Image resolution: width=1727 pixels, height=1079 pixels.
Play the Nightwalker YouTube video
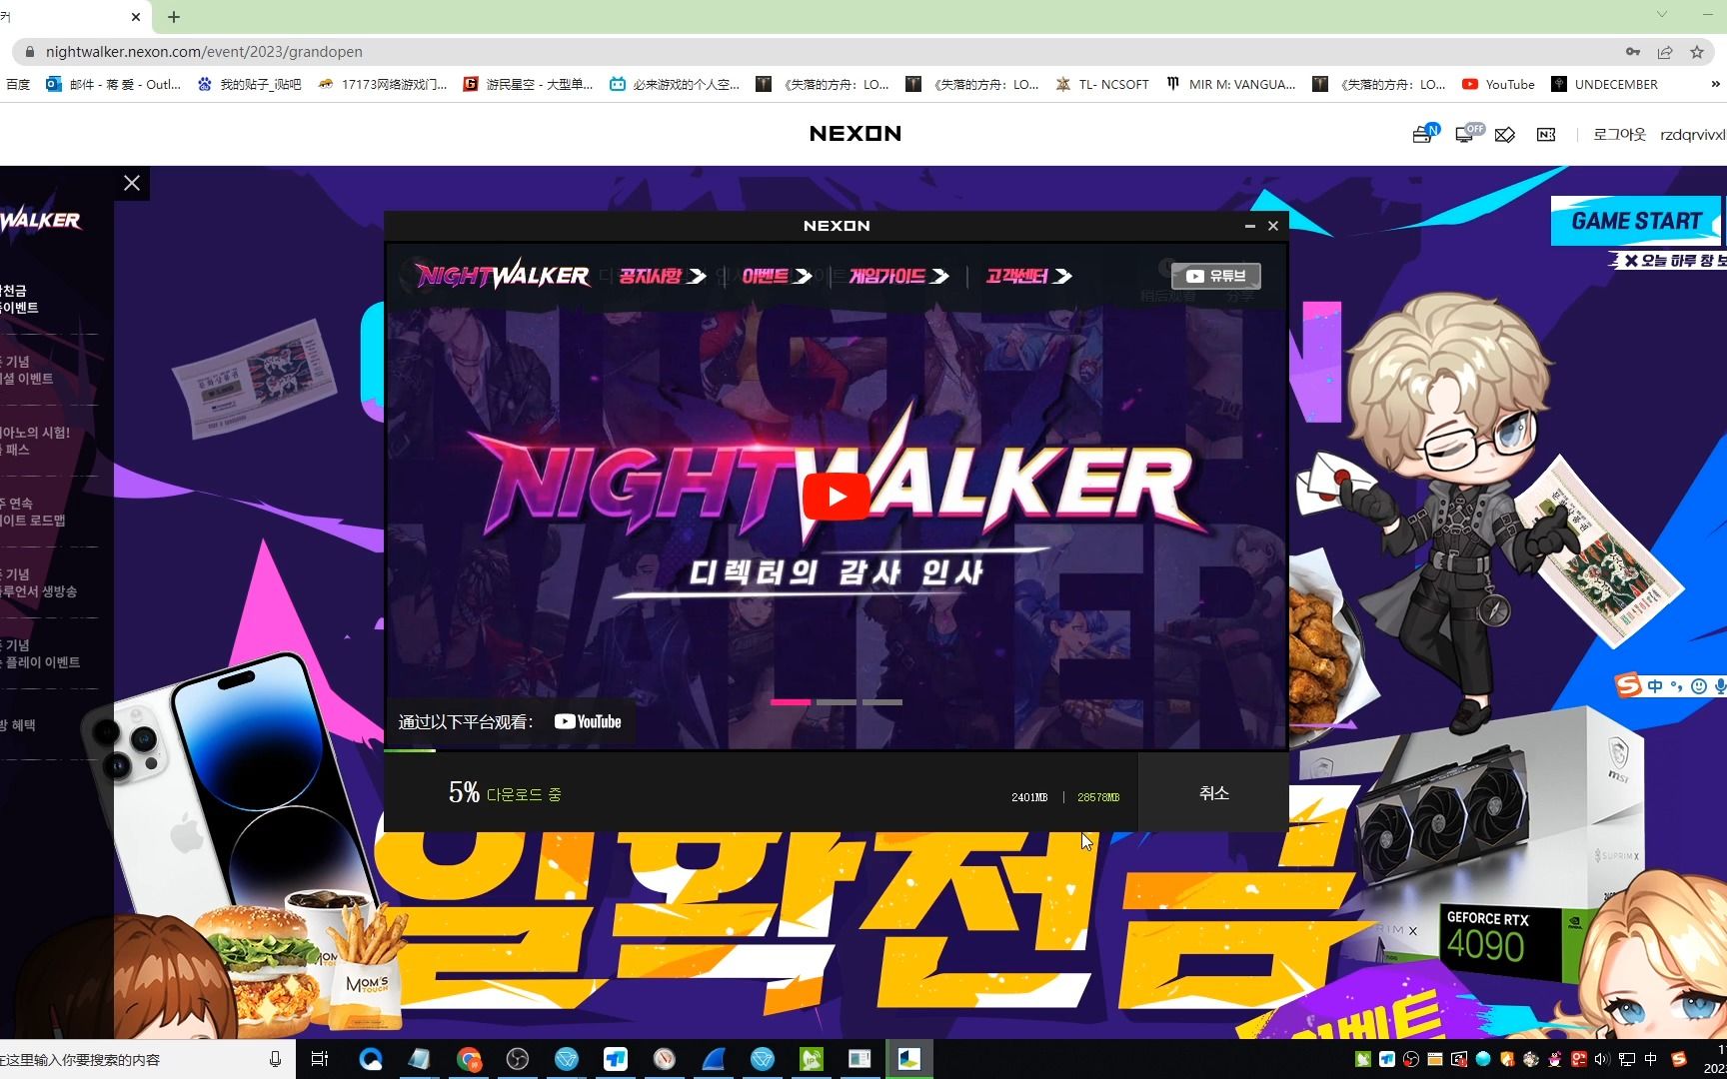point(836,497)
